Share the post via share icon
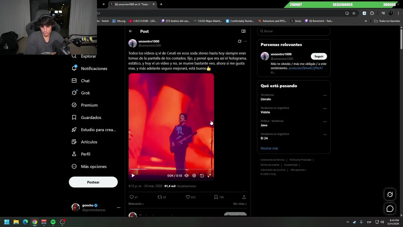Viewport: 403px width, 227px height. click(244, 197)
